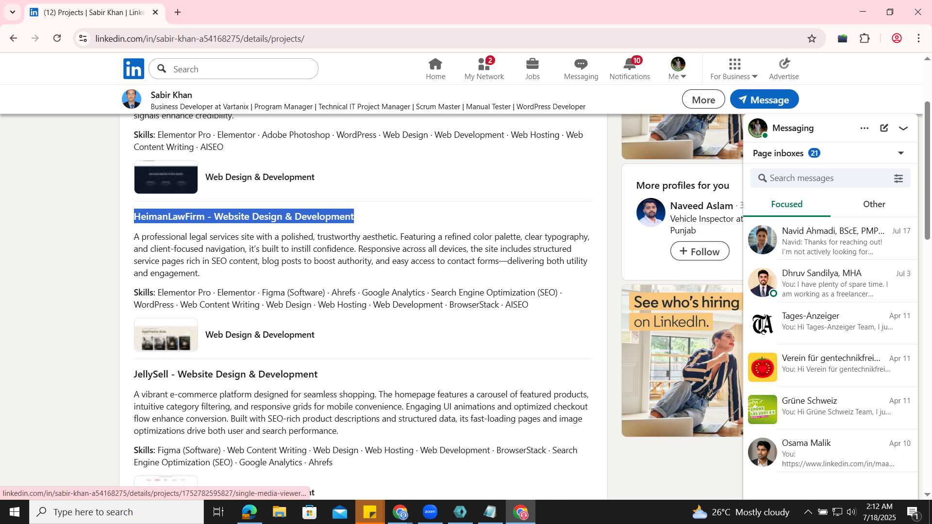Click the LinkedIn search field
The image size is (932, 524).
233,69
